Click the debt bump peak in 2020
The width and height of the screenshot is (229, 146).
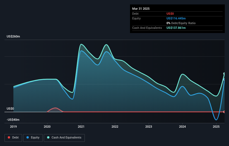coord(55,108)
